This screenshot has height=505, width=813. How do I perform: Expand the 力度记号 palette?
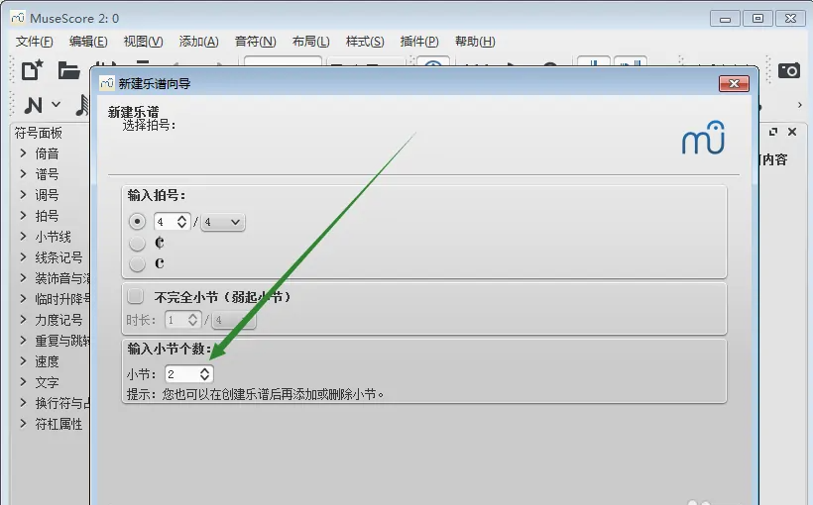[23, 320]
